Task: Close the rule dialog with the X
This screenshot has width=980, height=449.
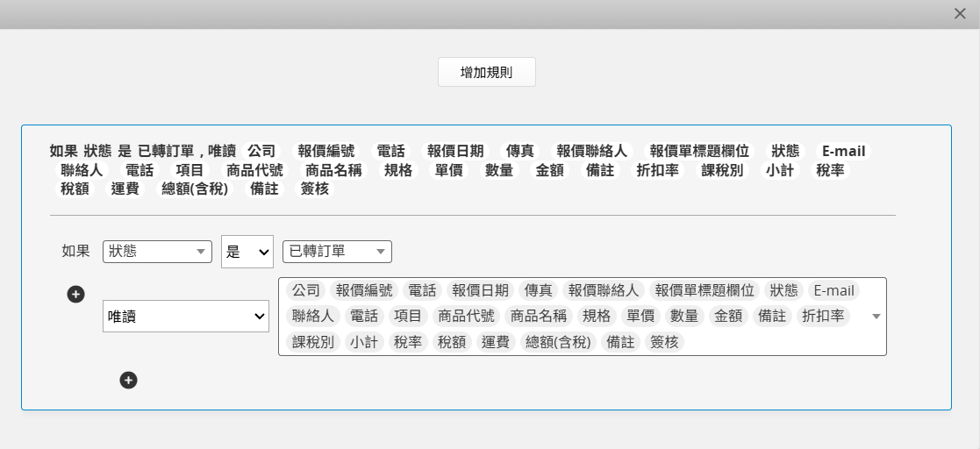Action: click(960, 13)
